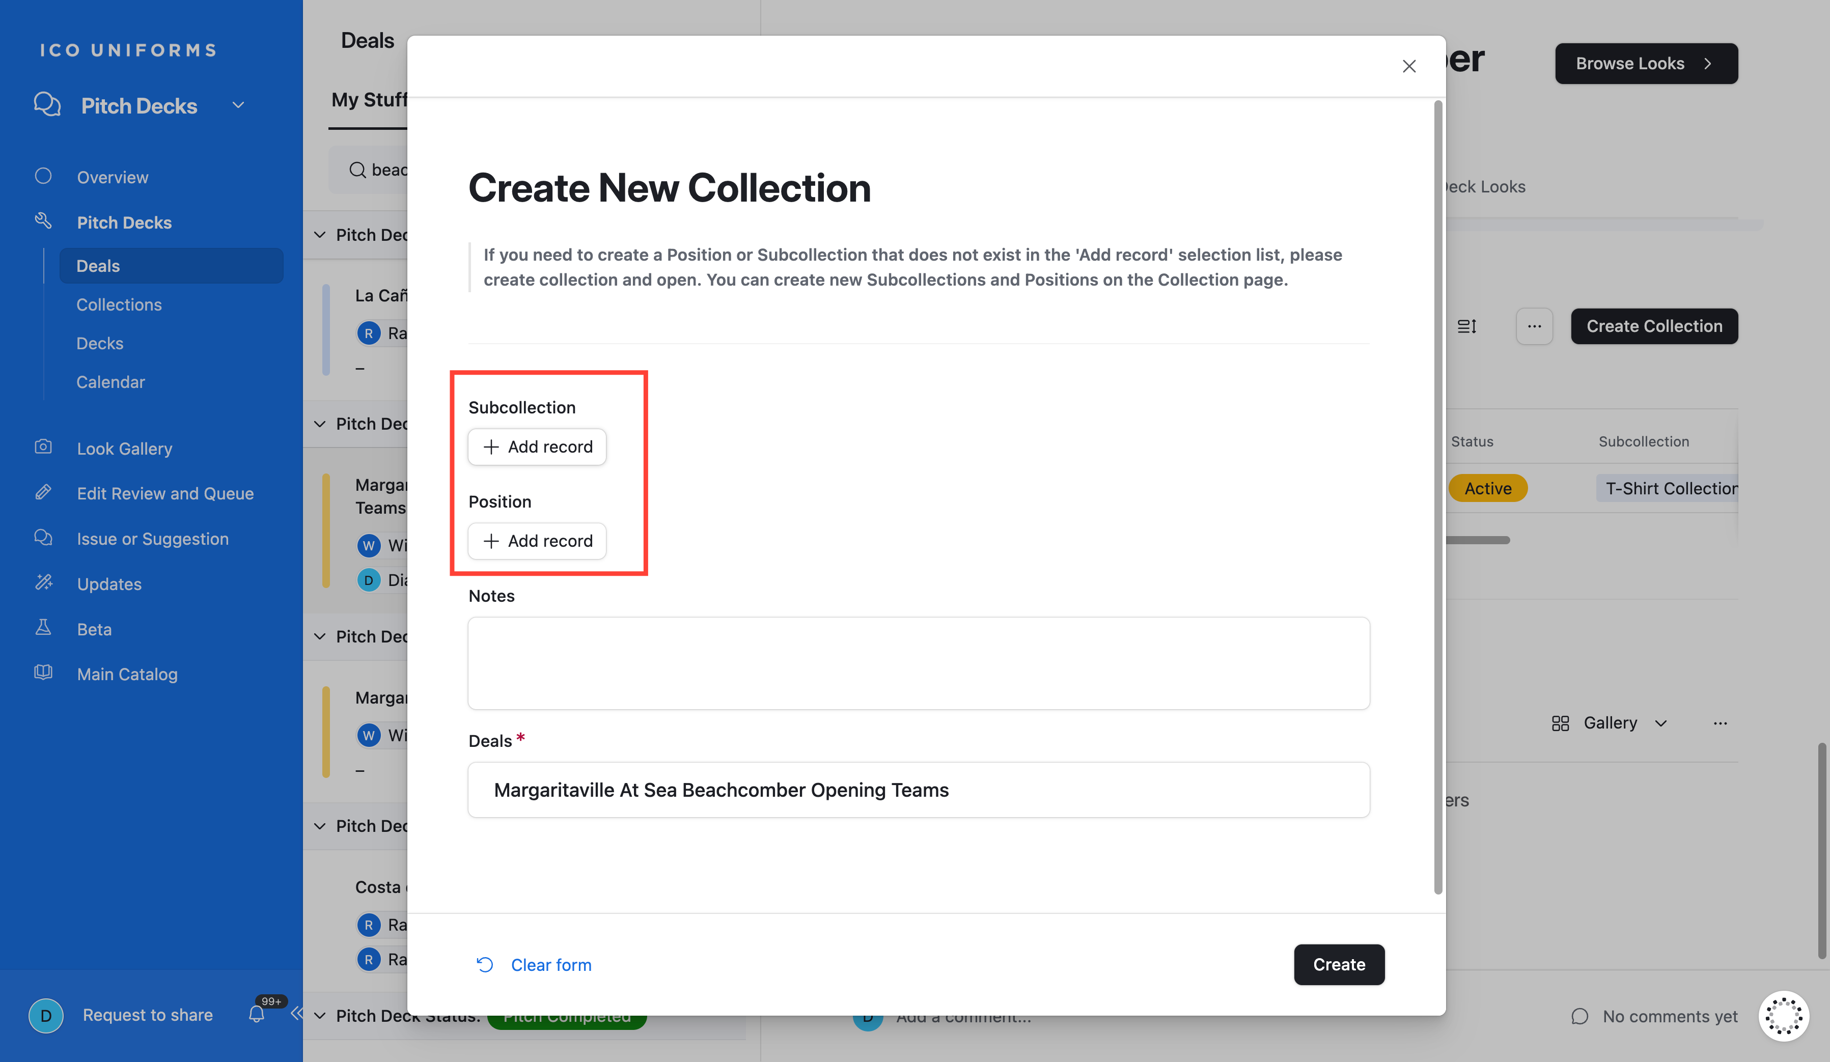Image resolution: width=1830 pixels, height=1062 pixels.
Task: Click the notification bell icon
Action: pyautogui.click(x=256, y=1014)
